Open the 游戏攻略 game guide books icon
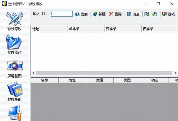 pyautogui.click(x=14, y=91)
